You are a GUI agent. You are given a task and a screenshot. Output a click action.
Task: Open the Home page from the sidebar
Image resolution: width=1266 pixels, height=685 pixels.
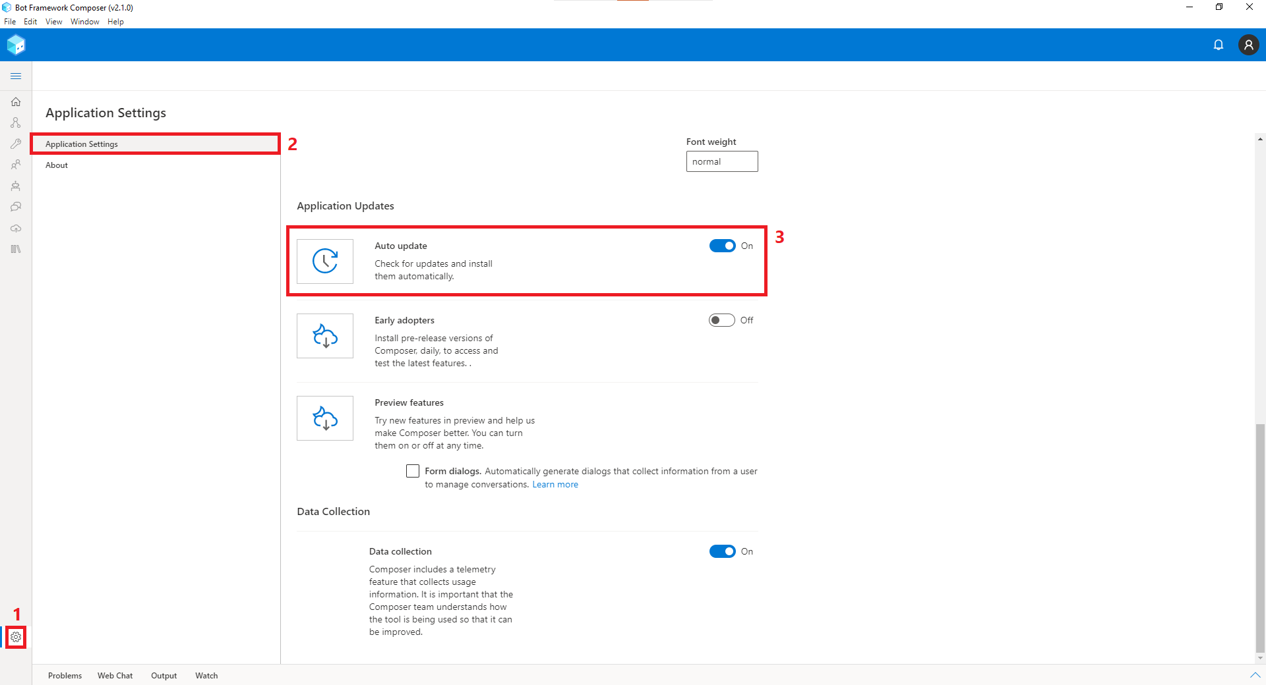tap(16, 102)
